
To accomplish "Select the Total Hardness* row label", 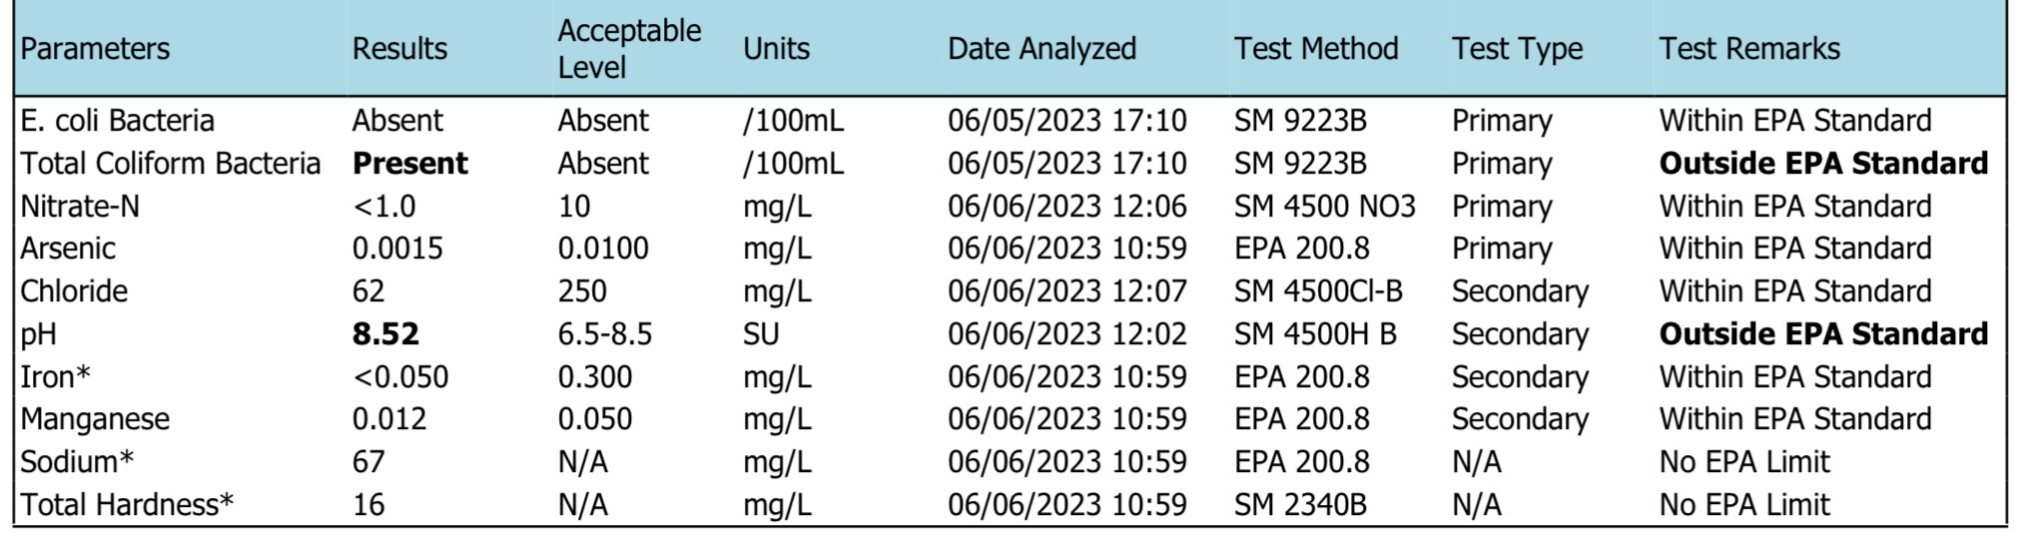I will pyautogui.click(x=127, y=505).
